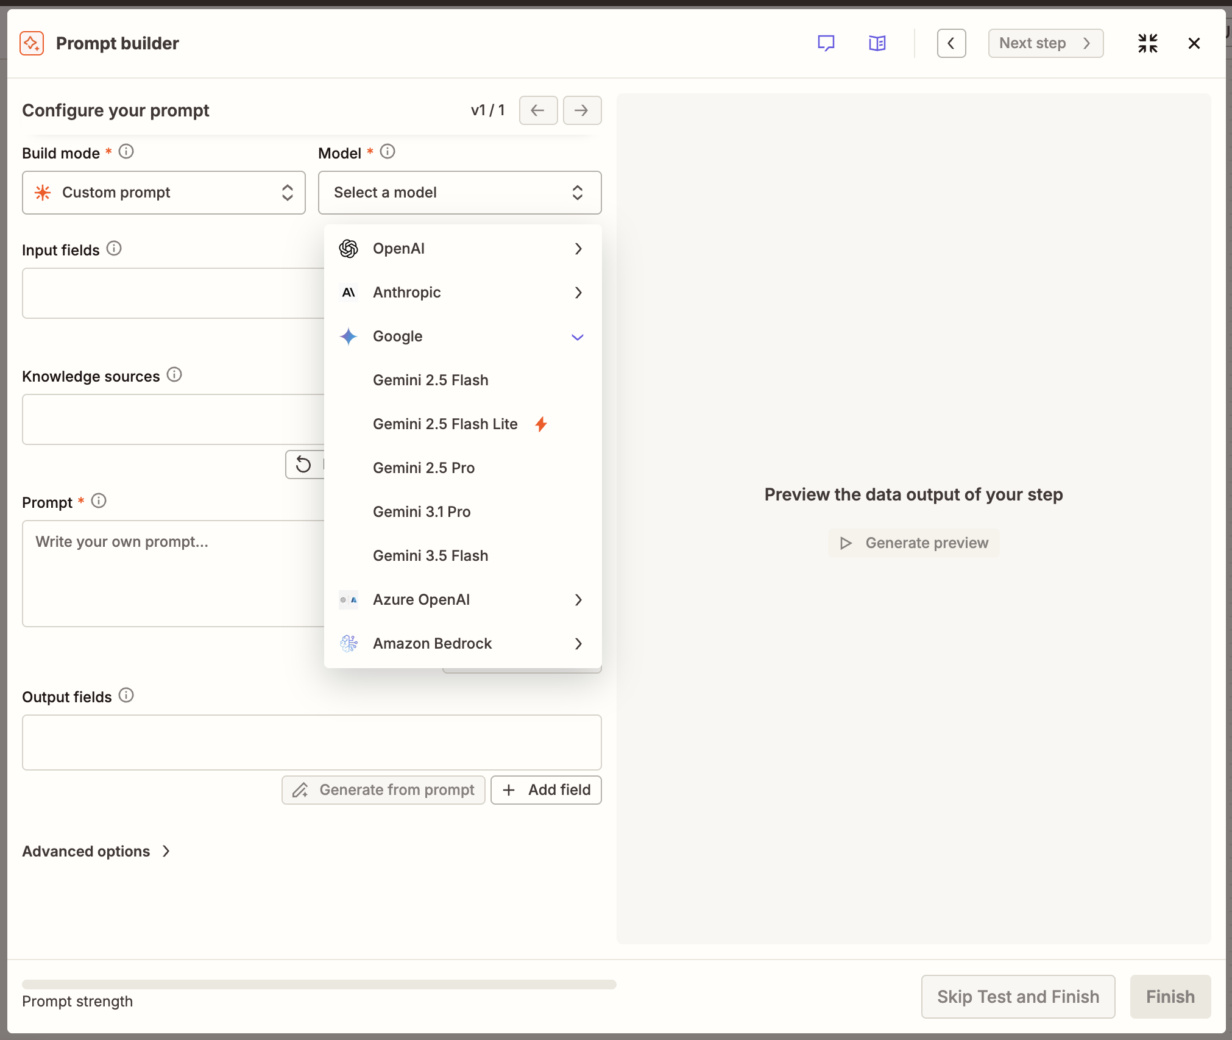Click into the Input fields box
The height and width of the screenshot is (1040, 1232).
[174, 293]
